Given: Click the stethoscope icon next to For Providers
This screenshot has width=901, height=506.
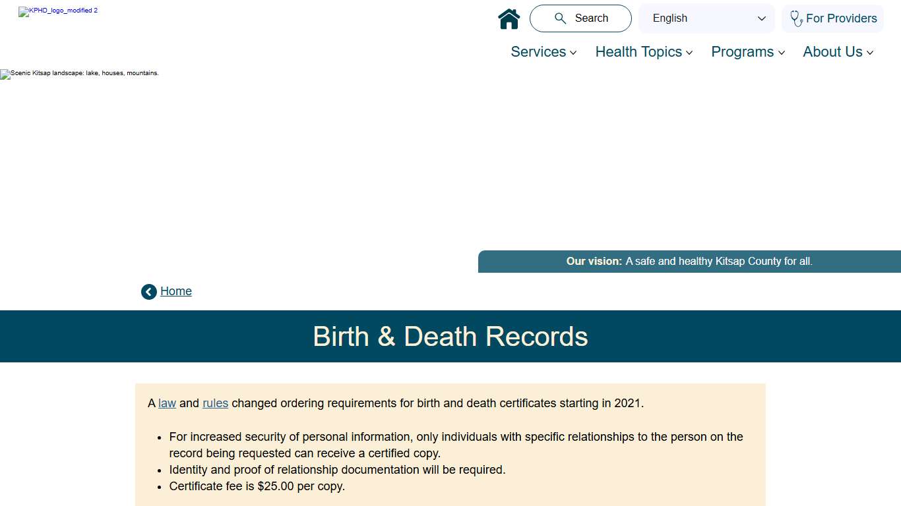Looking at the screenshot, I should point(796,18).
